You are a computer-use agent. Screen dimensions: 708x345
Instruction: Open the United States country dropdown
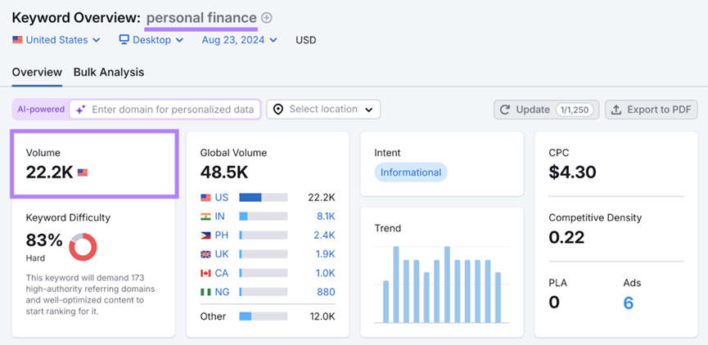coord(56,39)
